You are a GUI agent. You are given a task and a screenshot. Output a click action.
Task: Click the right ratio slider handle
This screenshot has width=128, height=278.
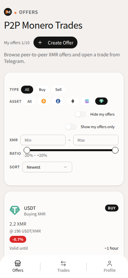tap(115, 150)
